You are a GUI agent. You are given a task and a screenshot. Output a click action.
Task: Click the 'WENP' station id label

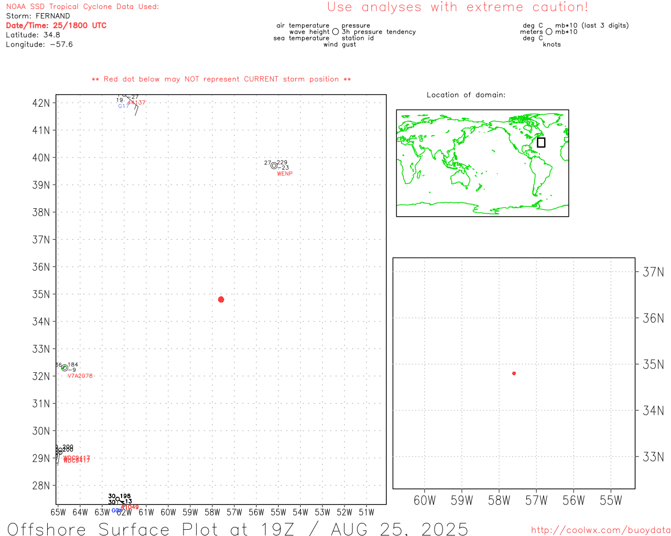coord(285,174)
